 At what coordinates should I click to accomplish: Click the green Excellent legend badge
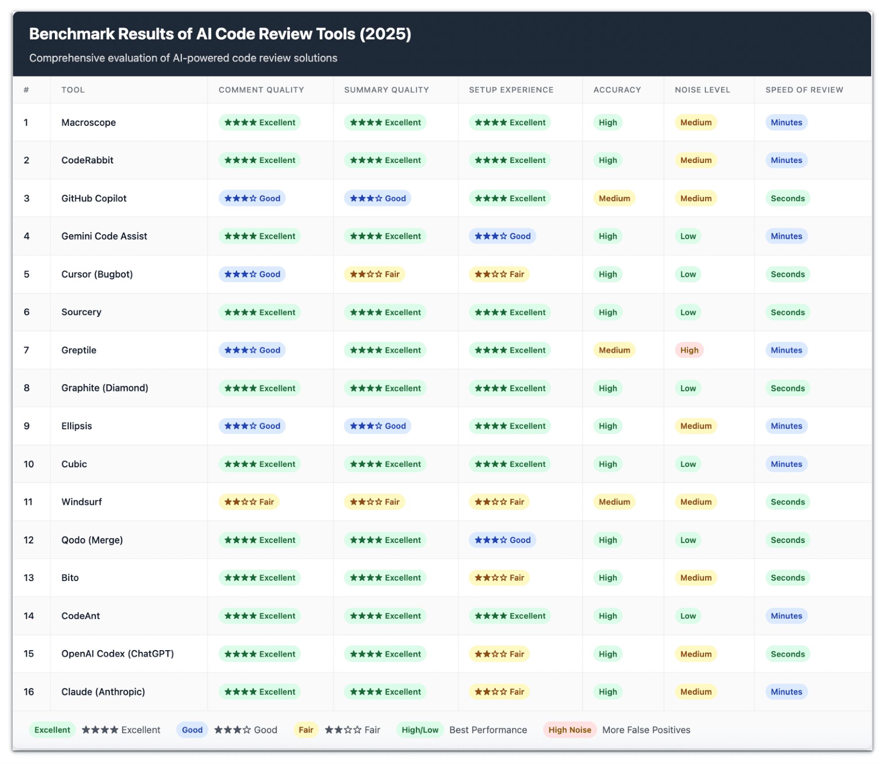pos(52,730)
